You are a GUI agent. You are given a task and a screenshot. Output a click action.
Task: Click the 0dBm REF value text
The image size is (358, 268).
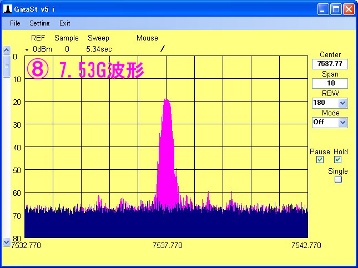(42, 49)
